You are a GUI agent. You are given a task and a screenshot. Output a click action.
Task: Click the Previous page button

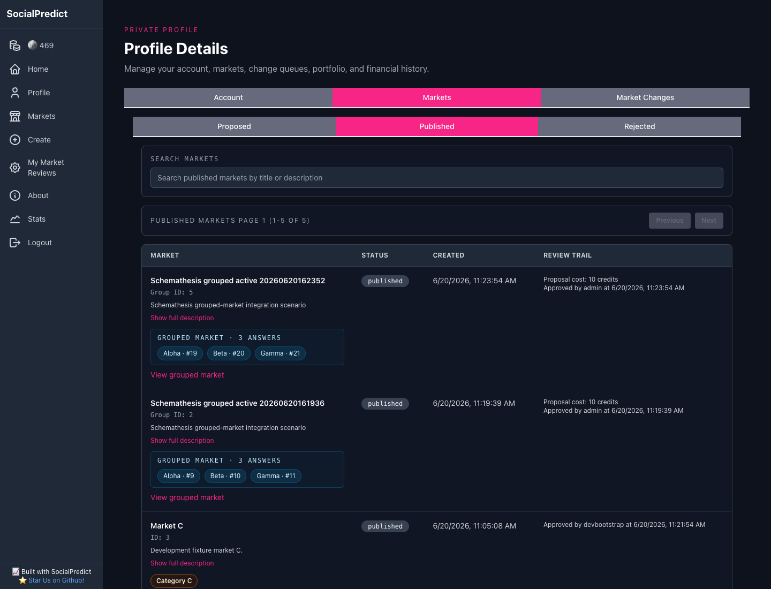(670, 221)
